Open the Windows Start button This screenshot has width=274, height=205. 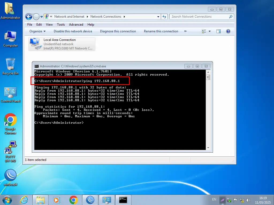[x=7, y=200]
